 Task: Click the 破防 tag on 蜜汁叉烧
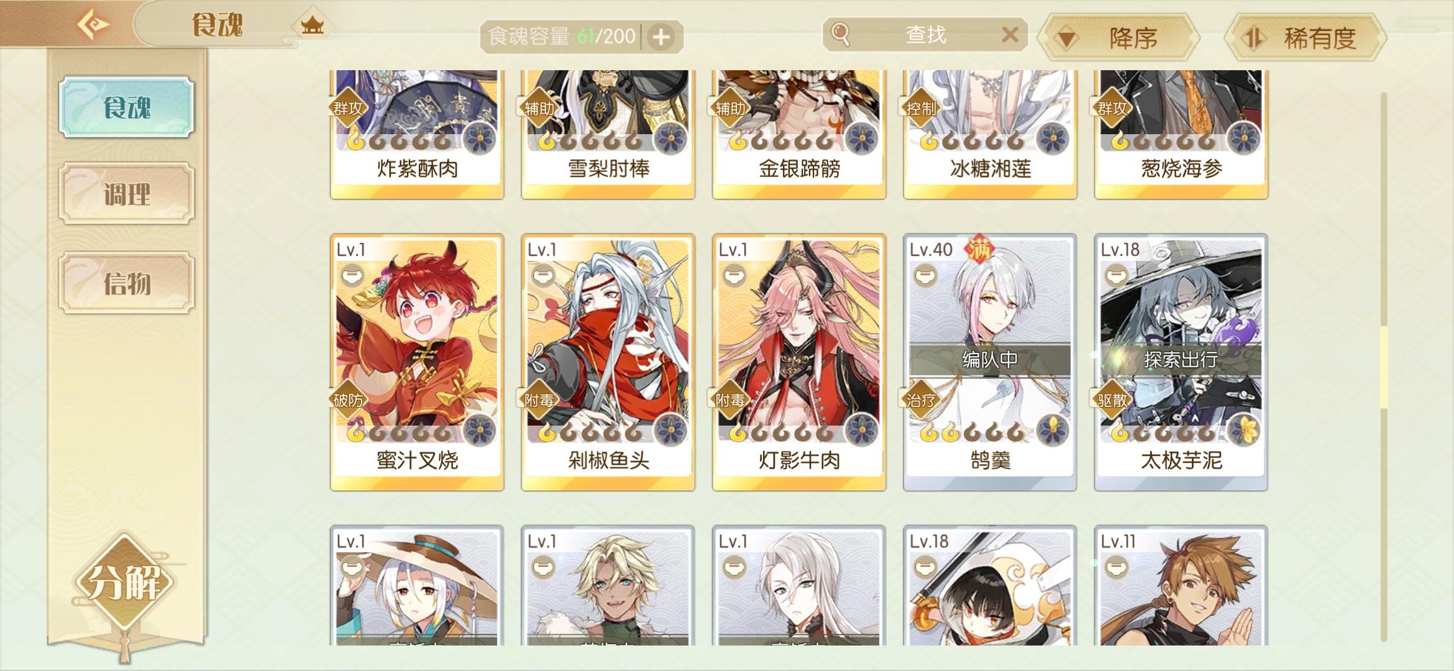(x=348, y=400)
